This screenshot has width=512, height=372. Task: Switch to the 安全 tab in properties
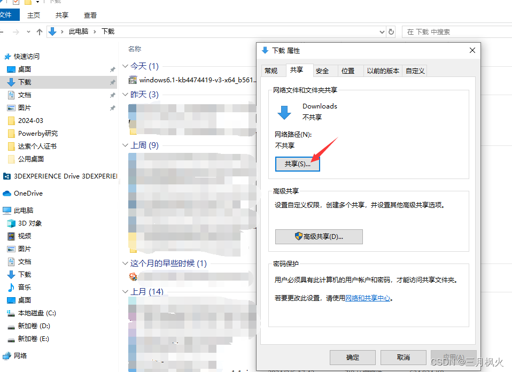pyautogui.click(x=323, y=70)
